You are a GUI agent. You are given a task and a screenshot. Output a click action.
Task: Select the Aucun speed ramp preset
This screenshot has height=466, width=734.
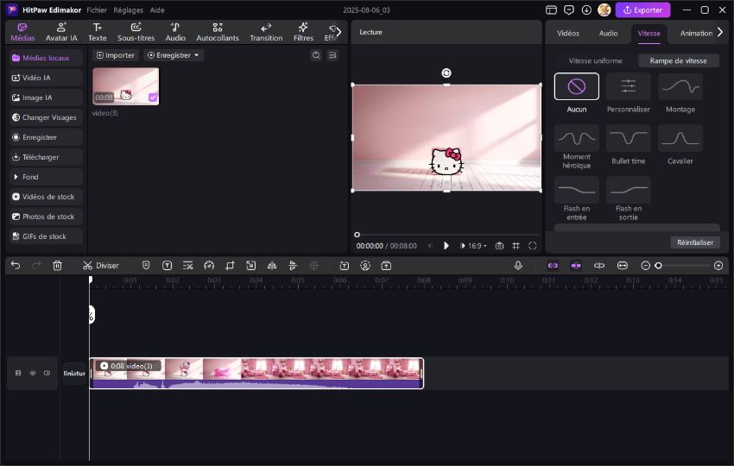pos(576,86)
